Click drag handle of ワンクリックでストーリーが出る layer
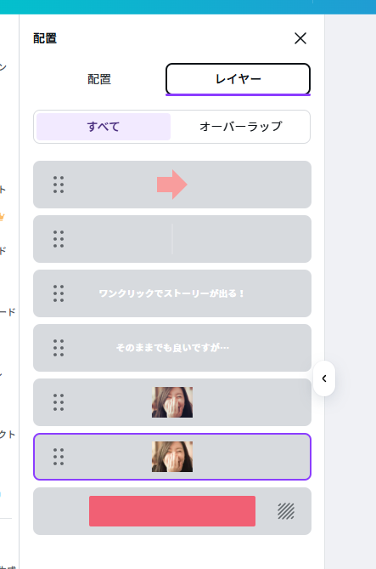376x569 pixels. coord(59,293)
